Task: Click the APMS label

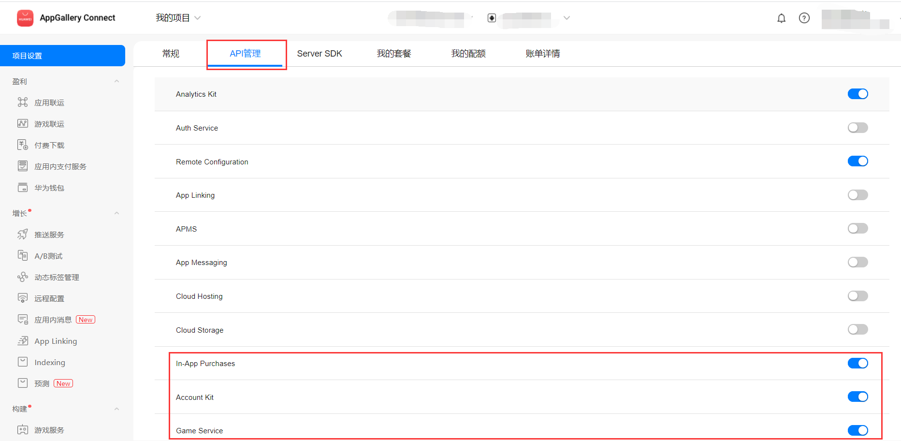Action: tap(186, 229)
